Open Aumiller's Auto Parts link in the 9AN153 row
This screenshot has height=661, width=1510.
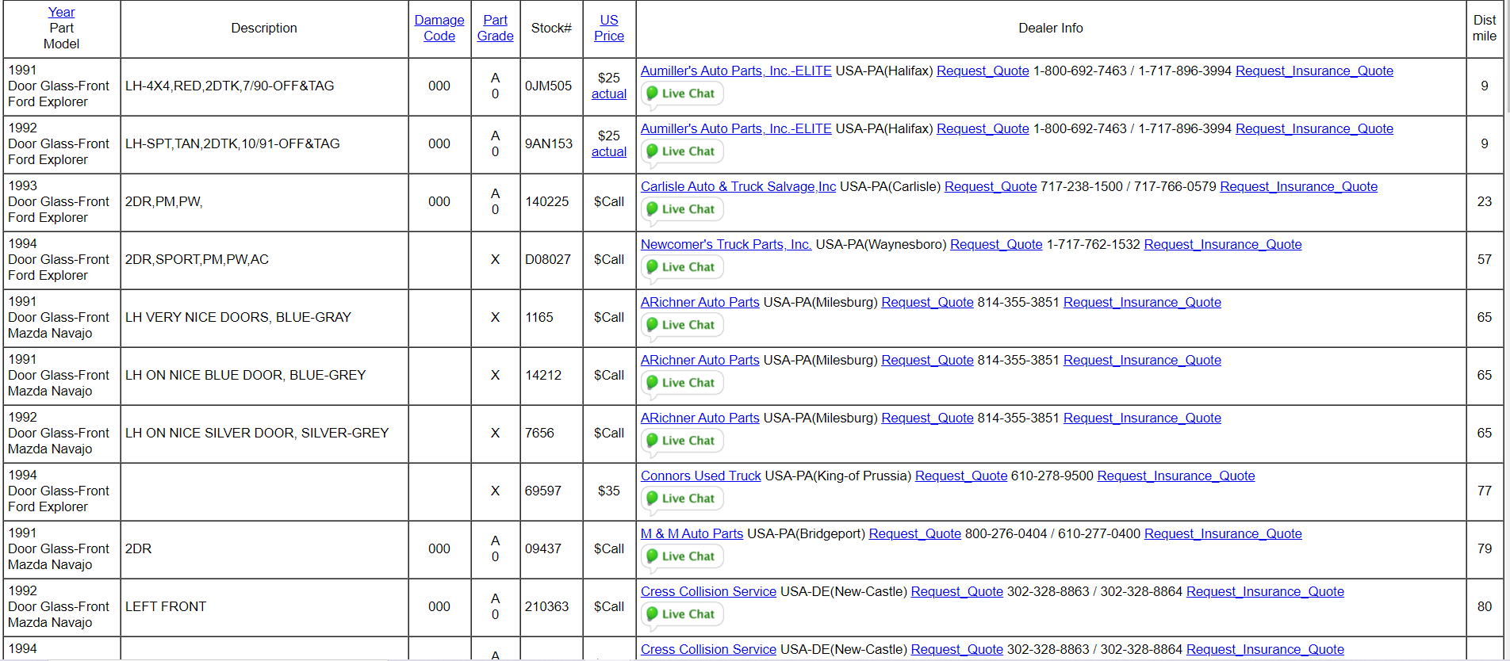tap(736, 128)
